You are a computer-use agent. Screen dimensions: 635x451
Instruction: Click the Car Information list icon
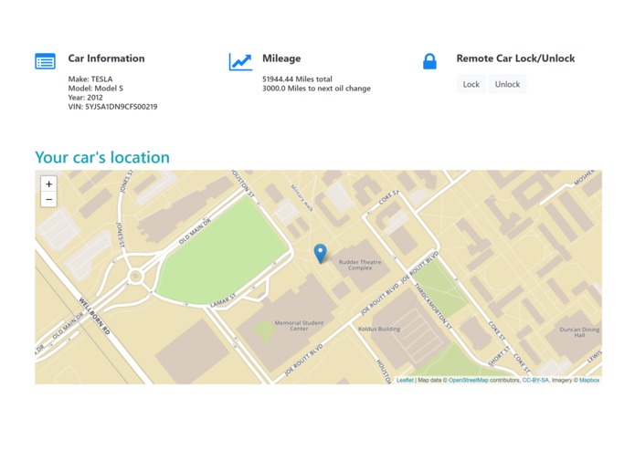[45, 61]
